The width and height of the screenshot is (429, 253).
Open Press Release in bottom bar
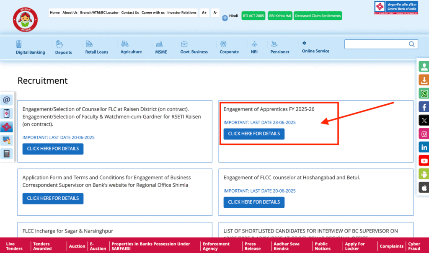(x=253, y=246)
